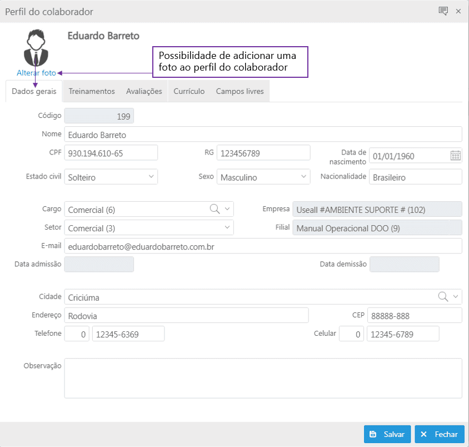The image size is (469, 447).
Task: Go to the Currículo tab
Action: coord(189,91)
